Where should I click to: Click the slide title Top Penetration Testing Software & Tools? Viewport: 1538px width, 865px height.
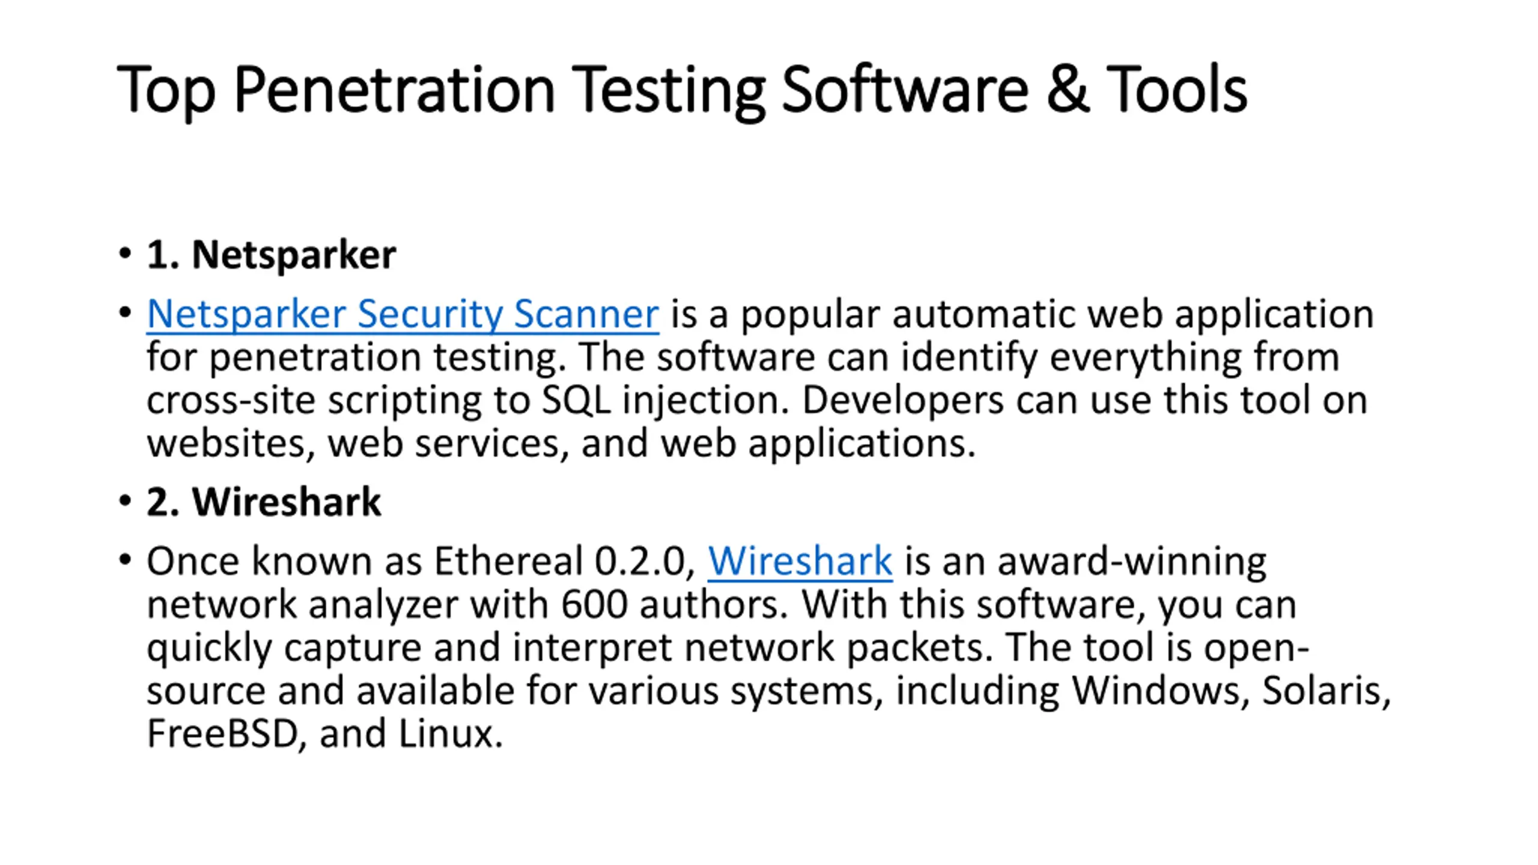682,90
